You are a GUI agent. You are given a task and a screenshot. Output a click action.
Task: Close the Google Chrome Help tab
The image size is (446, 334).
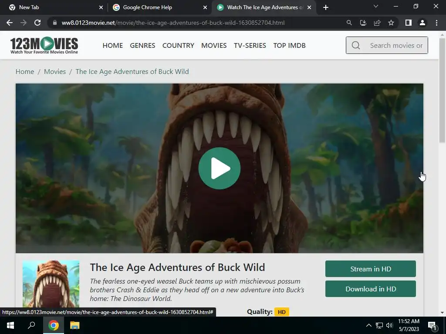click(x=205, y=7)
